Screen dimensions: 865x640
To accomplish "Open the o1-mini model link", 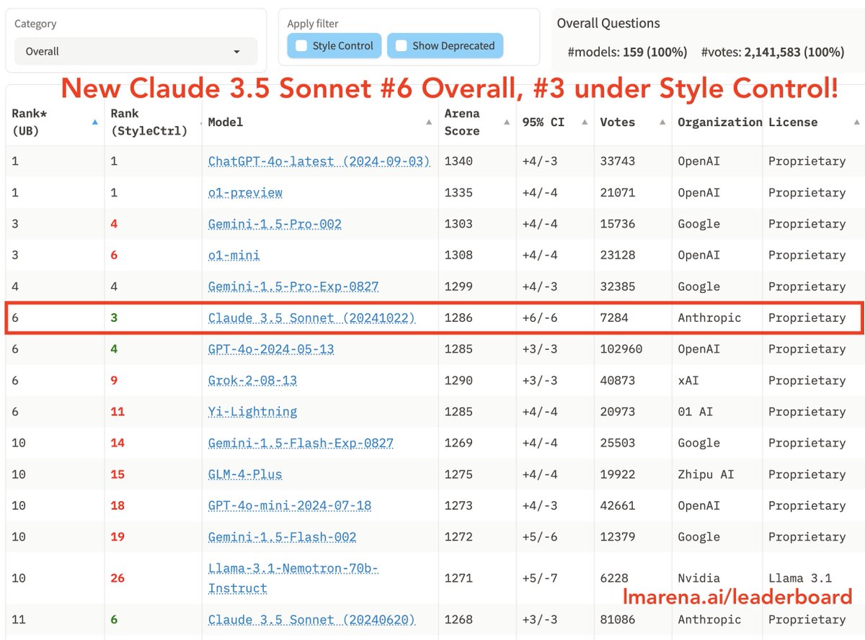I will tap(234, 256).
